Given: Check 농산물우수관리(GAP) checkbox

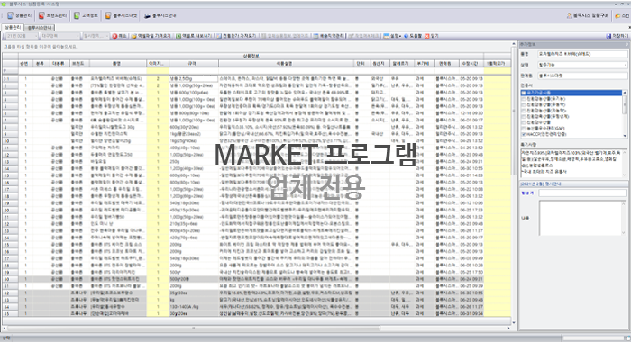Looking at the screenshot, I should point(523,129).
